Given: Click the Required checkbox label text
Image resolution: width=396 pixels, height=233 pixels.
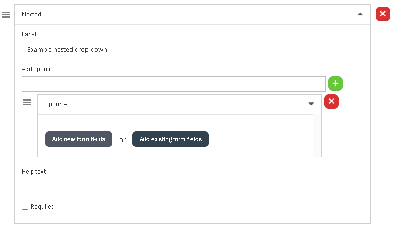Looking at the screenshot, I should [x=43, y=207].
